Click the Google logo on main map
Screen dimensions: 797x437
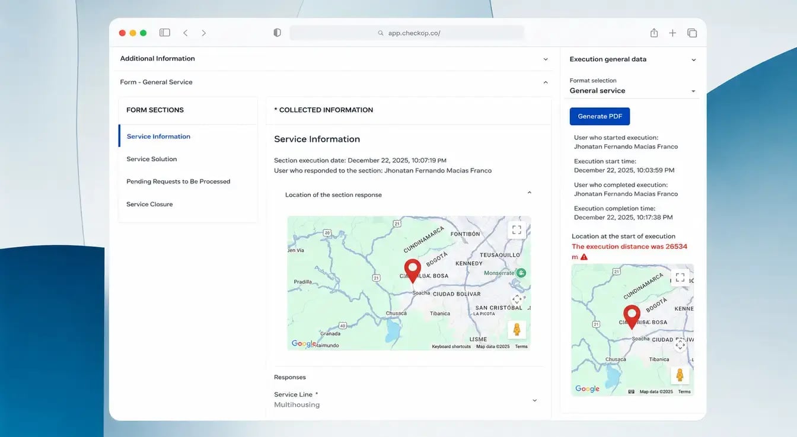coord(304,344)
